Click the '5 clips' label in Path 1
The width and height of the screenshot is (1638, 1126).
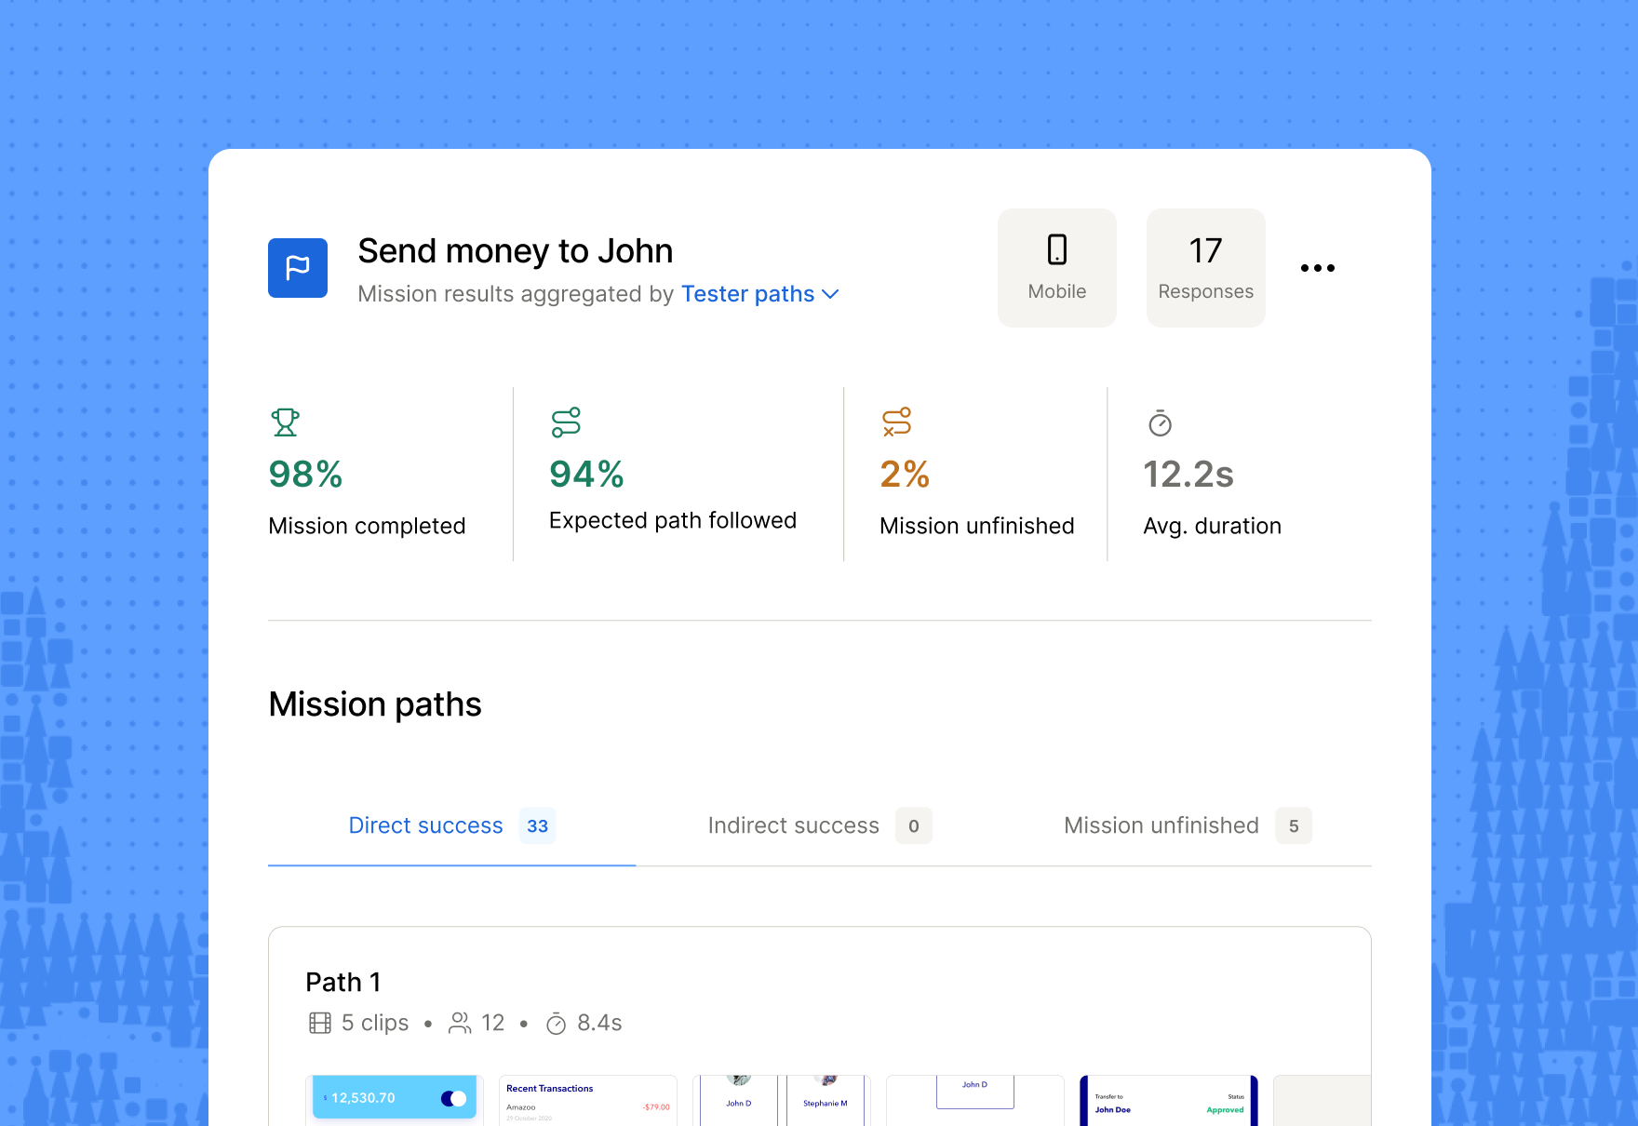[x=375, y=1024]
